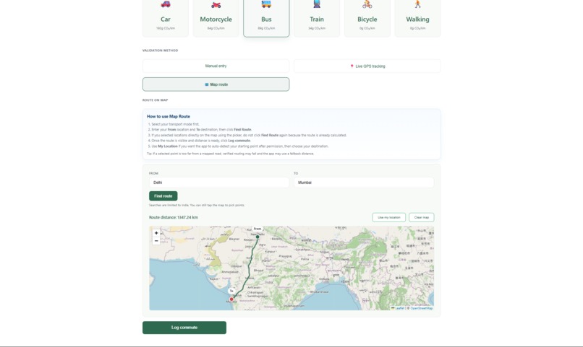Click the To destination field containing Mumbai
Screen dimensions: 583x347
(364, 183)
